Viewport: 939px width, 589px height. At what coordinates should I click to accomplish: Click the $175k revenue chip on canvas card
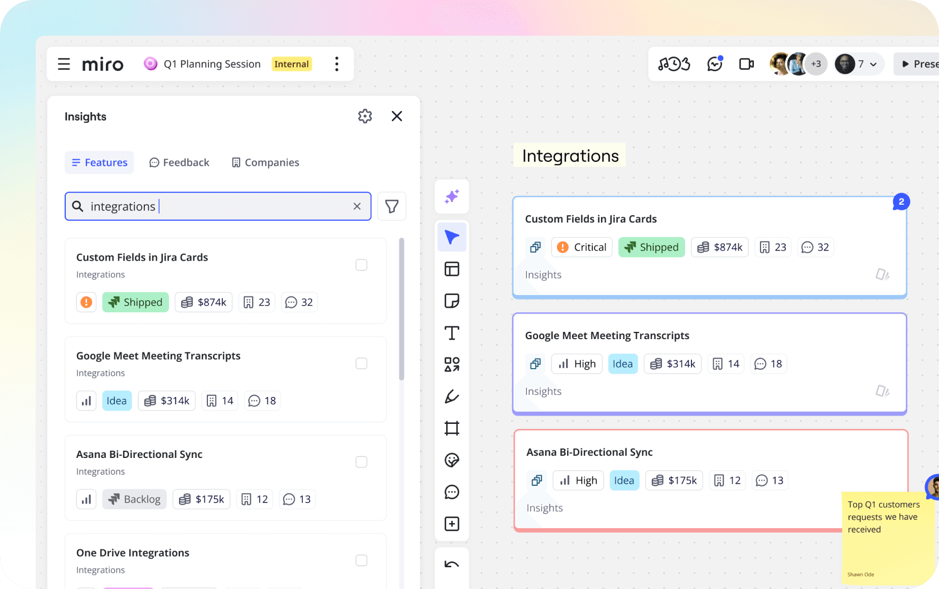tap(675, 480)
